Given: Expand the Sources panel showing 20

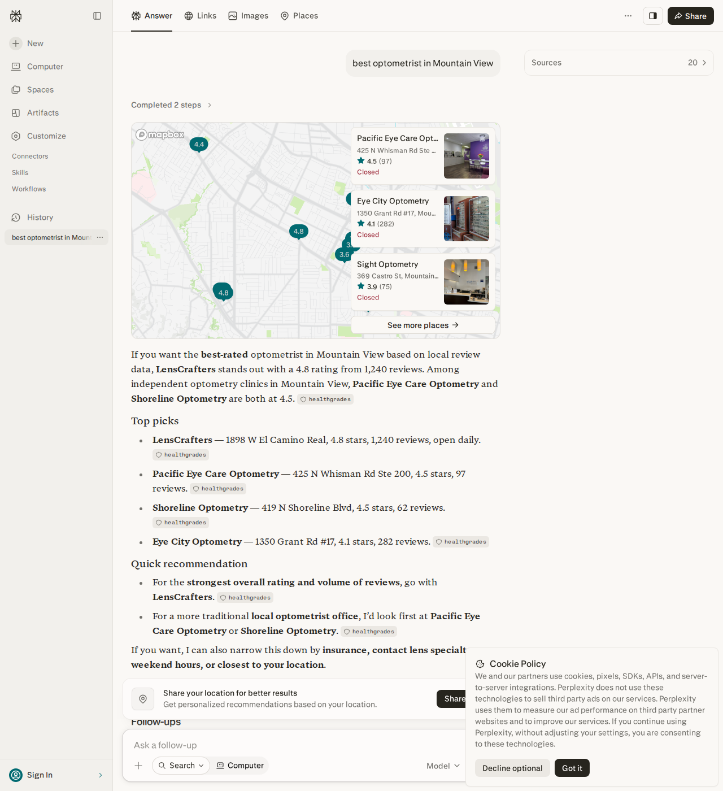Looking at the screenshot, I should pyautogui.click(x=619, y=63).
